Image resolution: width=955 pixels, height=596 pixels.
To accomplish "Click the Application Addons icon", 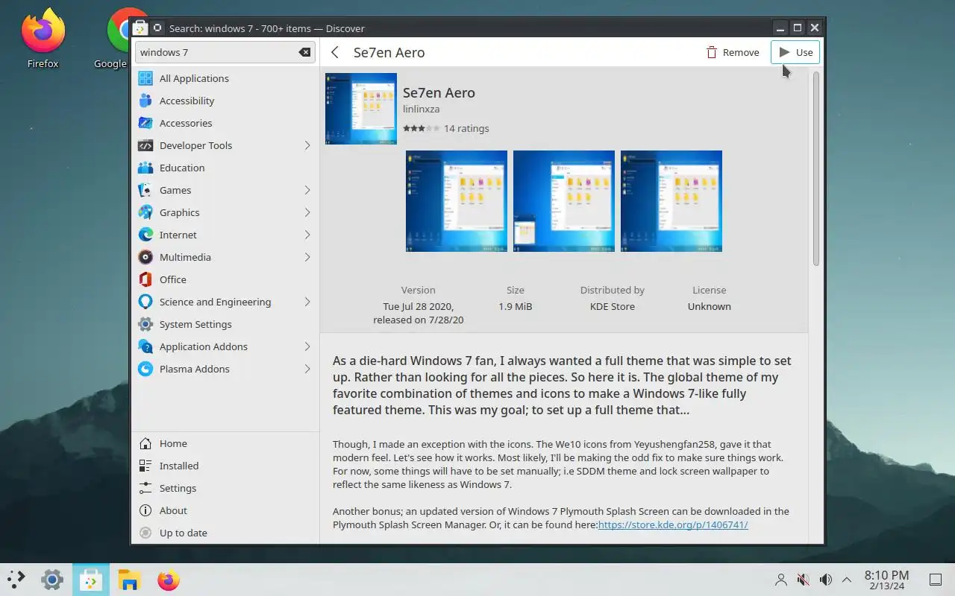I will pos(145,346).
